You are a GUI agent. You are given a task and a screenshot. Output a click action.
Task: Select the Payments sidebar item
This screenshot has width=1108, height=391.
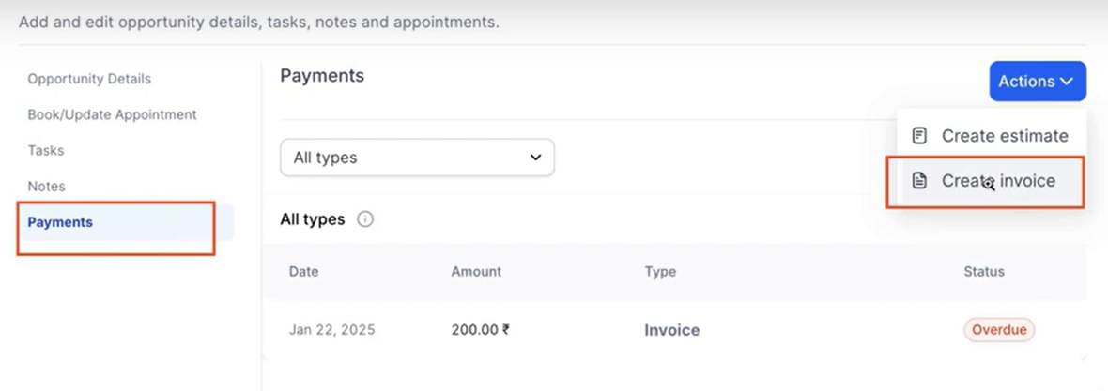[60, 222]
